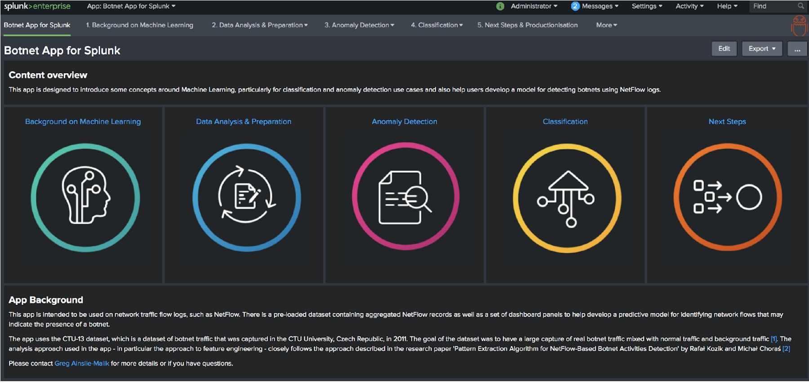Follow the Data Analysis & Preparation link

pos(244,122)
